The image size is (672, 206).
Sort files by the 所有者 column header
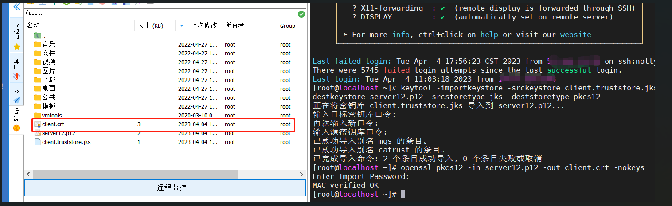[234, 26]
